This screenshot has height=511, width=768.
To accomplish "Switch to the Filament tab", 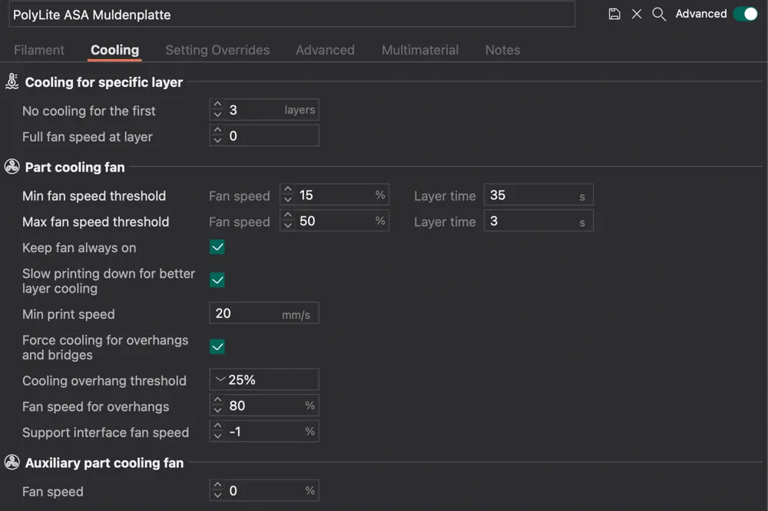I will [x=38, y=50].
